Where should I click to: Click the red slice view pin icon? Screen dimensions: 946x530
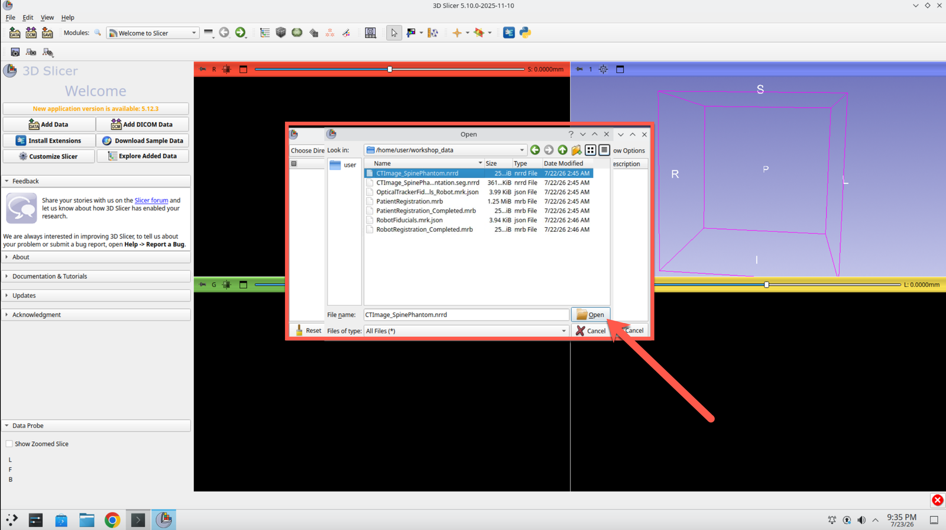pyautogui.click(x=203, y=69)
